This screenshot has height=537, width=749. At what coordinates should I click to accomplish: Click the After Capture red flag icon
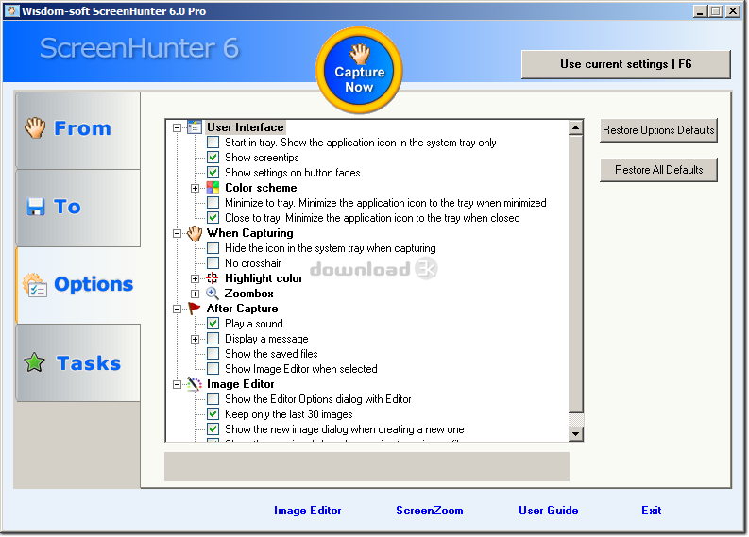[x=194, y=309]
